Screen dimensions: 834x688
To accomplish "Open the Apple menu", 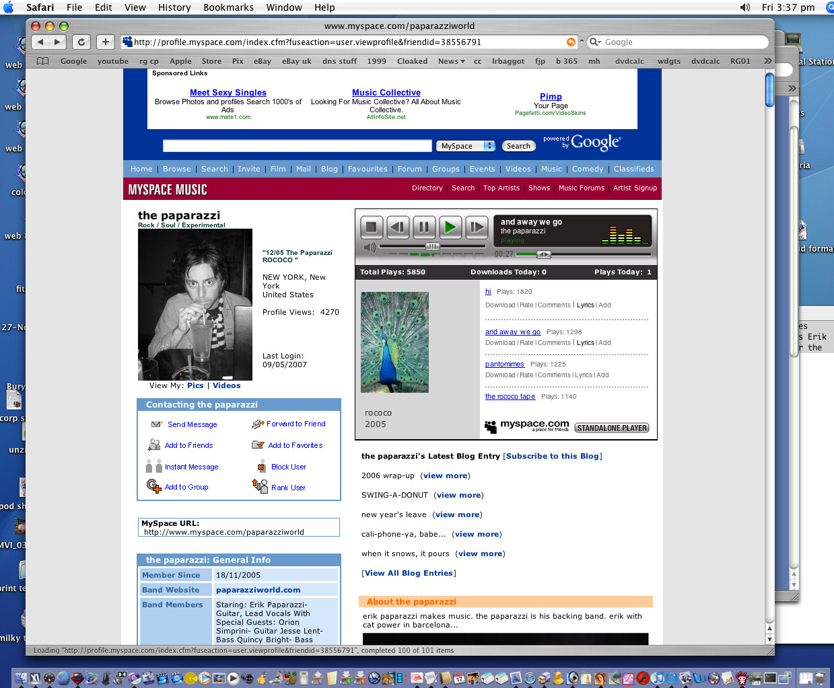I will (x=9, y=7).
